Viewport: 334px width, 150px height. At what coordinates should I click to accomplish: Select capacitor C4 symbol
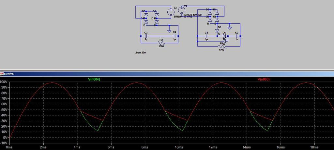(175, 36)
